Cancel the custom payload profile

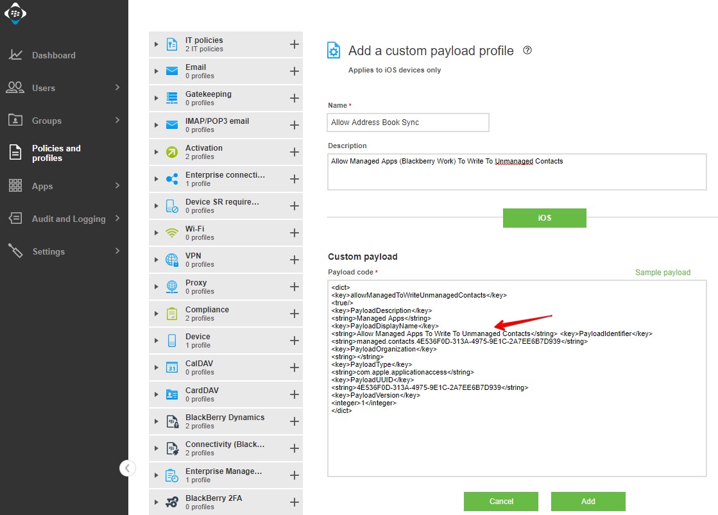click(501, 502)
